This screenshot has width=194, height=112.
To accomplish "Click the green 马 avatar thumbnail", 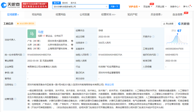I will (32, 33).
